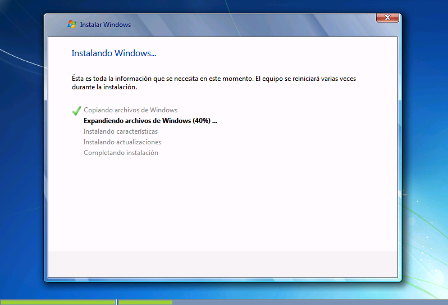448x305 pixels.
Task: Click 'Completando instalación' step
Action: coord(121,153)
